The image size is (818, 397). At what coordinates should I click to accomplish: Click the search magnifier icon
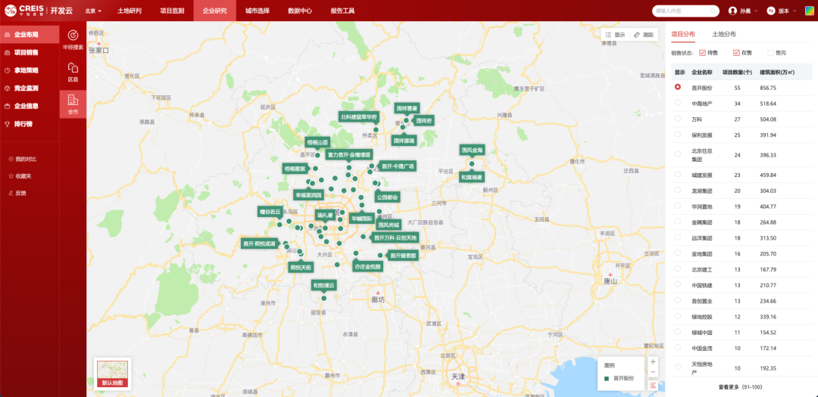(x=713, y=11)
